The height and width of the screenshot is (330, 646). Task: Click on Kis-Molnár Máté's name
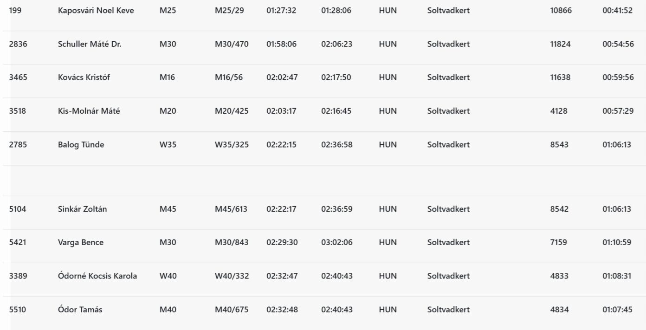(89, 111)
